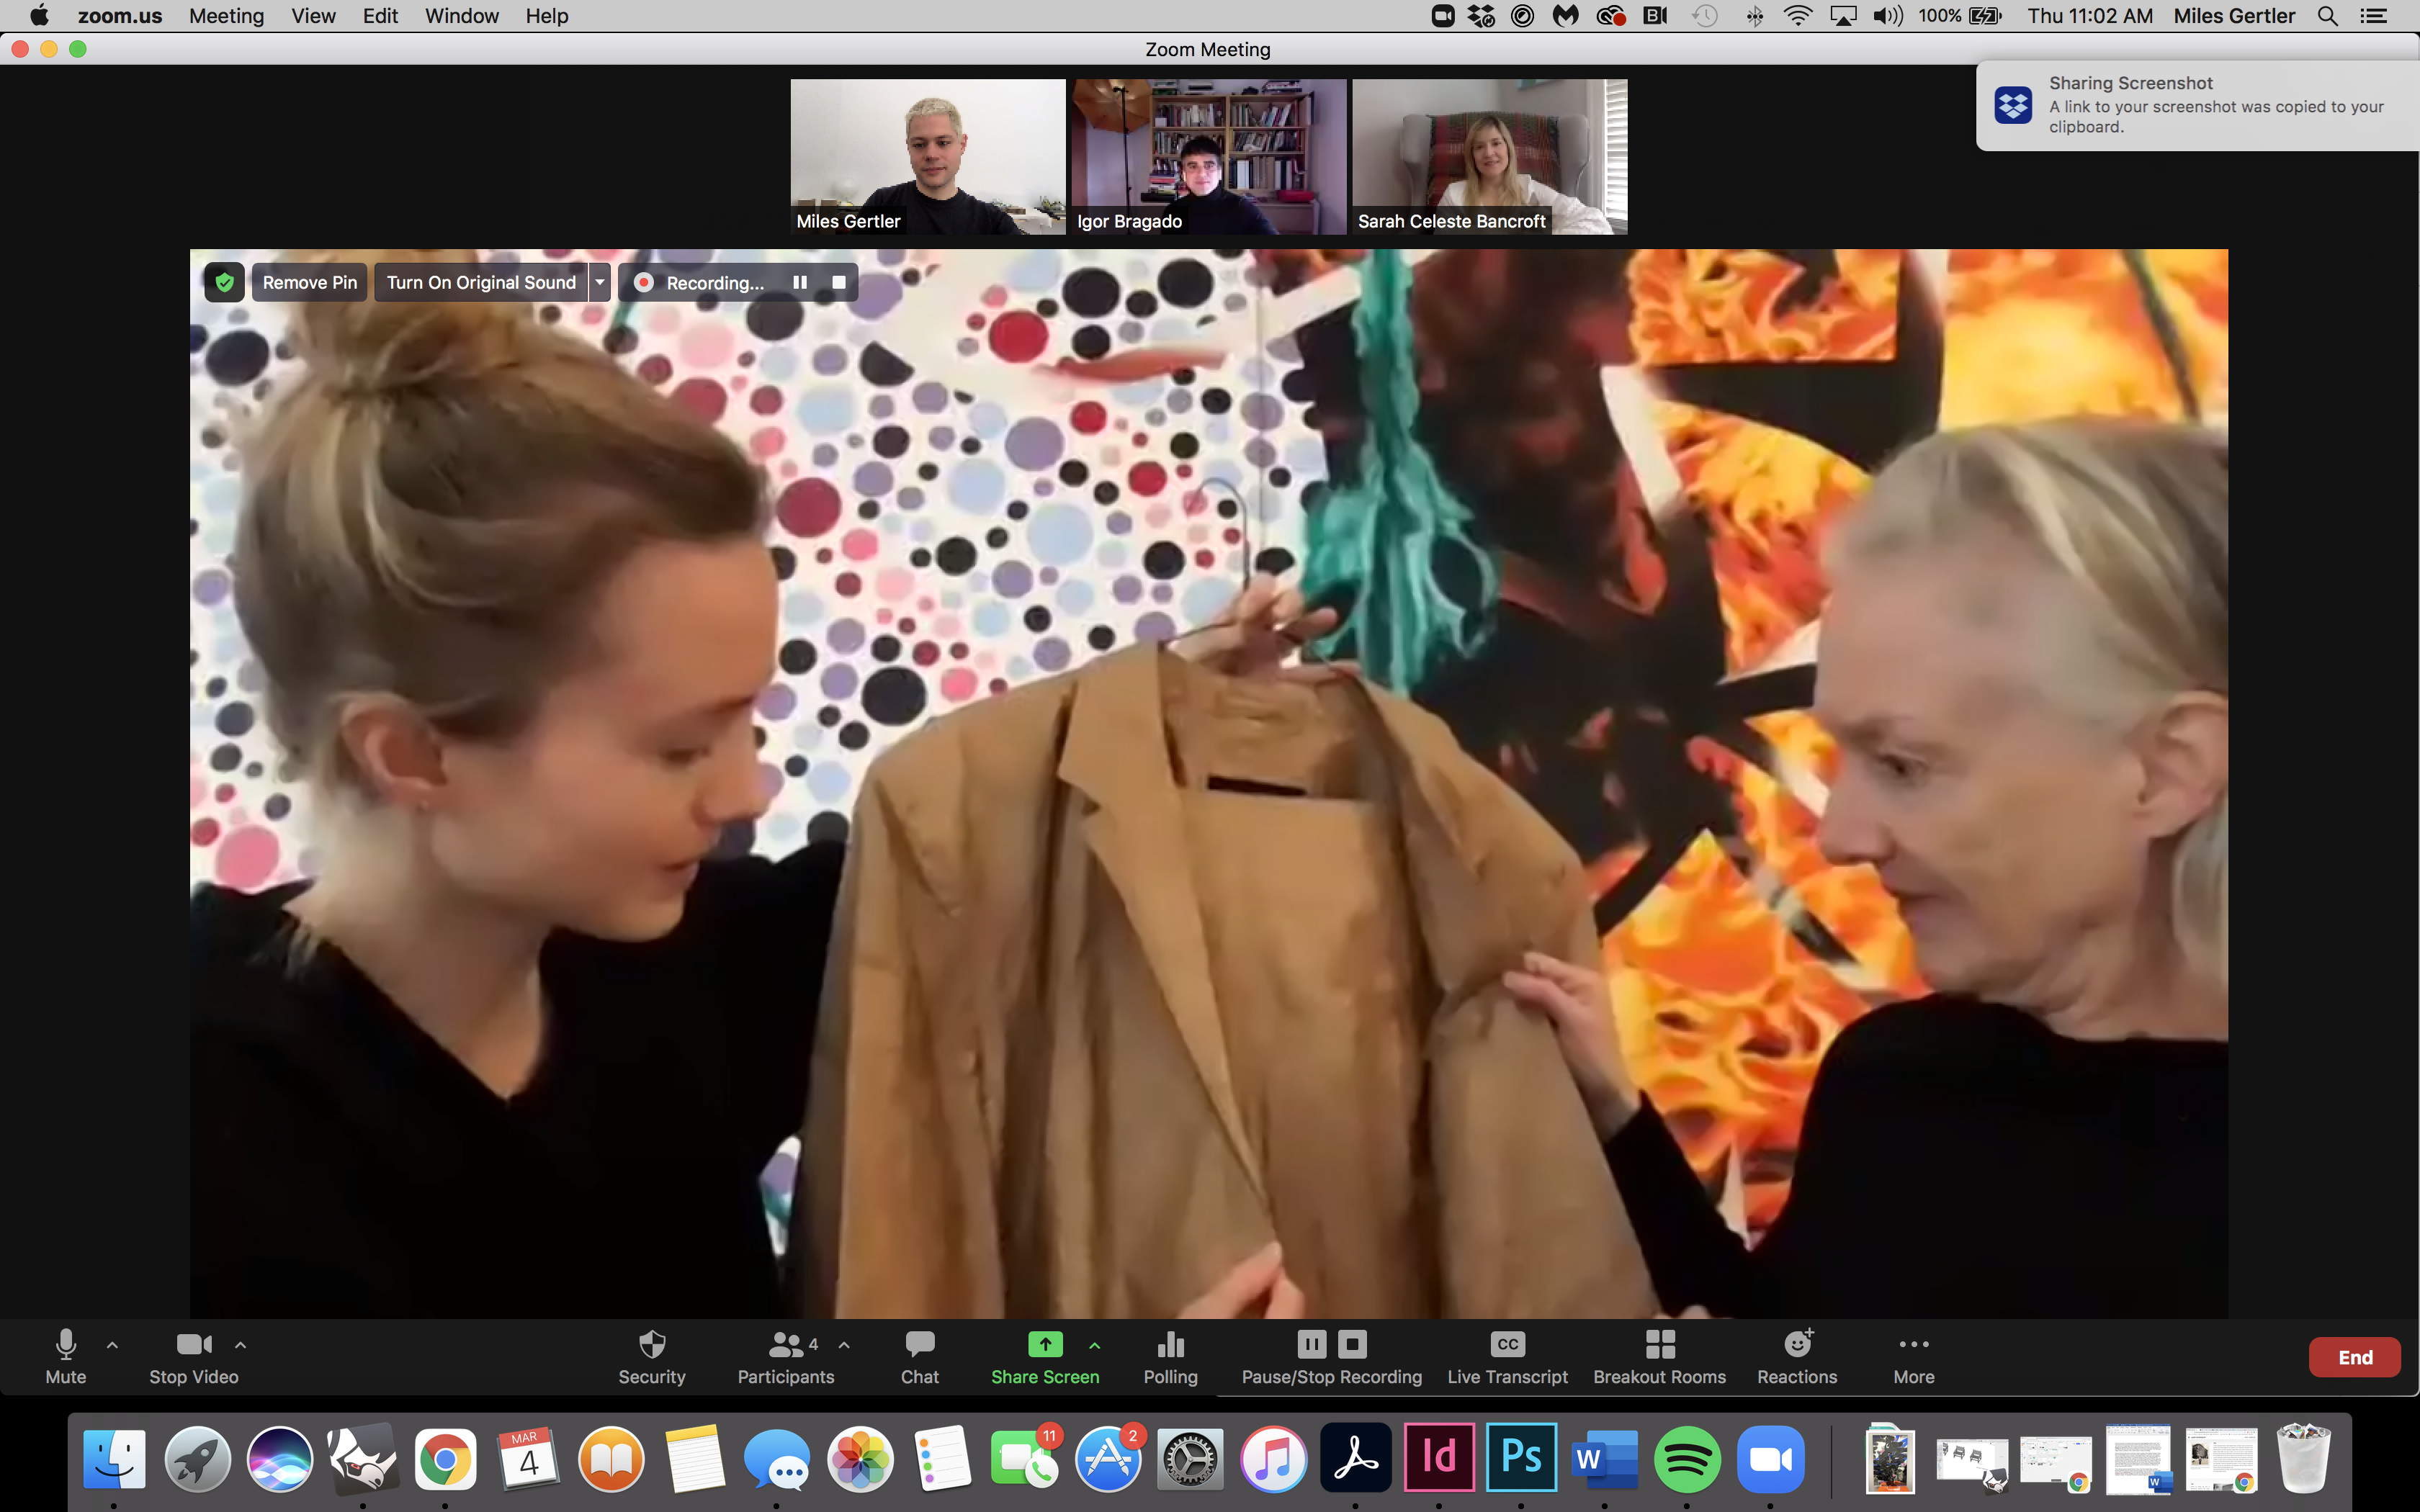Click the Sharing Screenshot Dropbox notification

point(2198,105)
